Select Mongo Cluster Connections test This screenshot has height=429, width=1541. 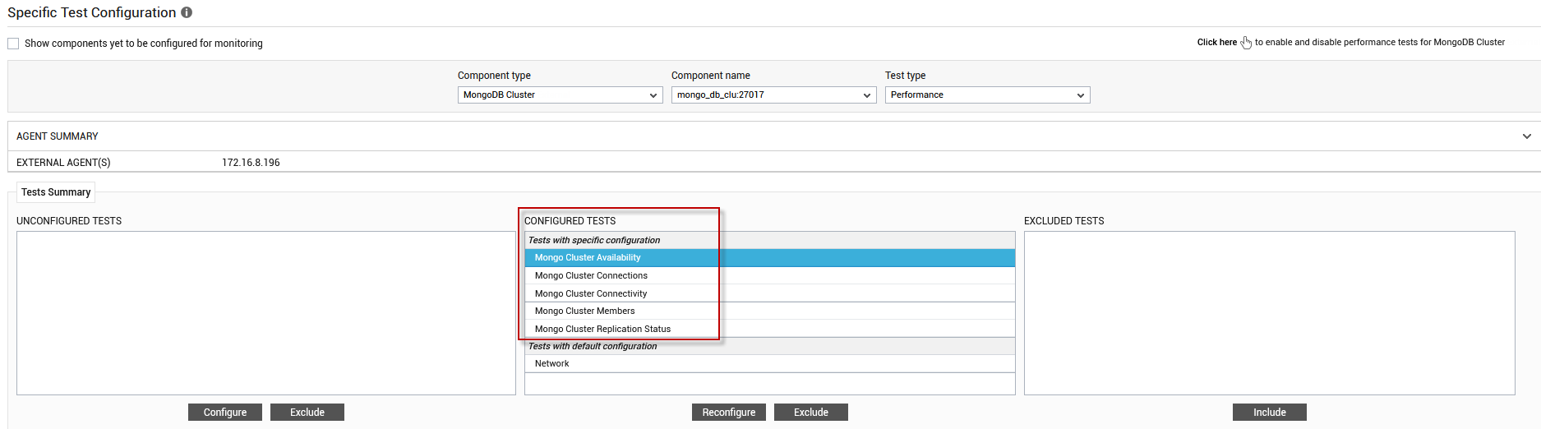pos(770,275)
